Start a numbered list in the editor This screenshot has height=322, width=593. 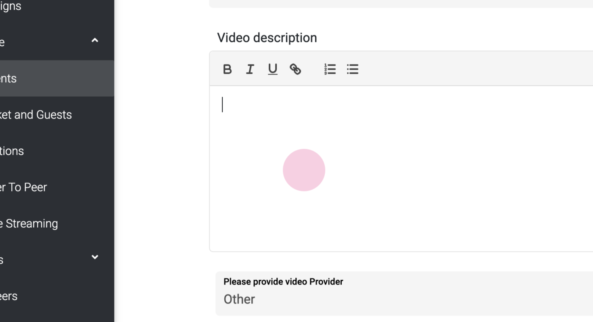(330, 69)
